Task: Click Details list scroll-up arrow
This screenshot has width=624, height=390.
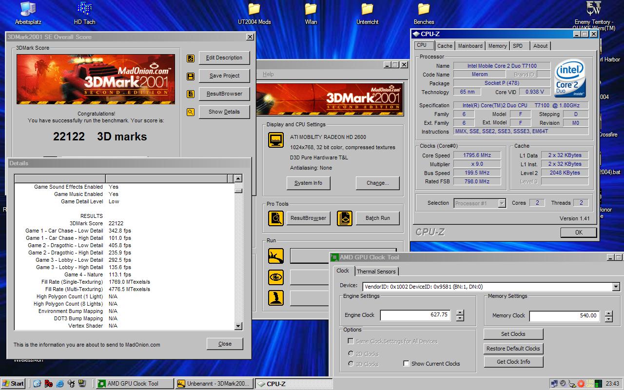Action: [x=238, y=178]
